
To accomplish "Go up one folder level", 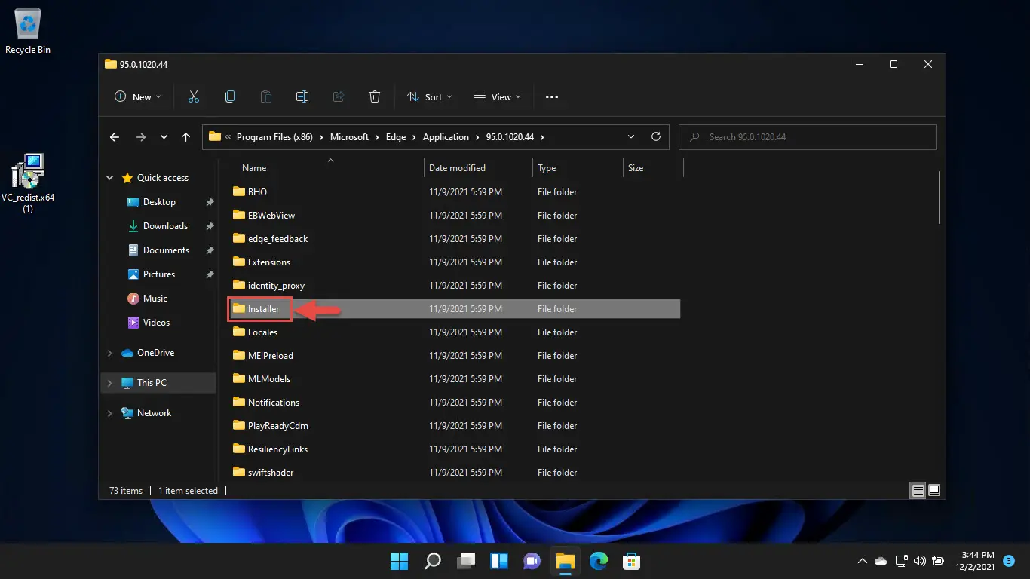I will click(185, 137).
